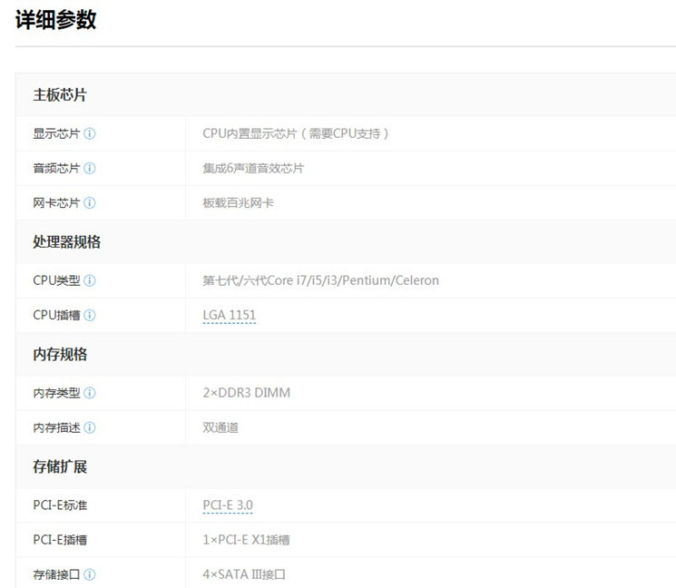
Task: Open the LGA 1151 link
Action: [x=230, y=315]
